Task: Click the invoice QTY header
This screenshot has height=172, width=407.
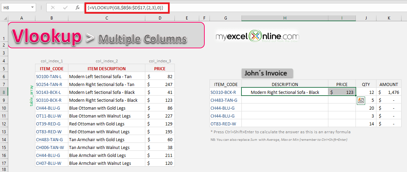Action: [366, 84]
